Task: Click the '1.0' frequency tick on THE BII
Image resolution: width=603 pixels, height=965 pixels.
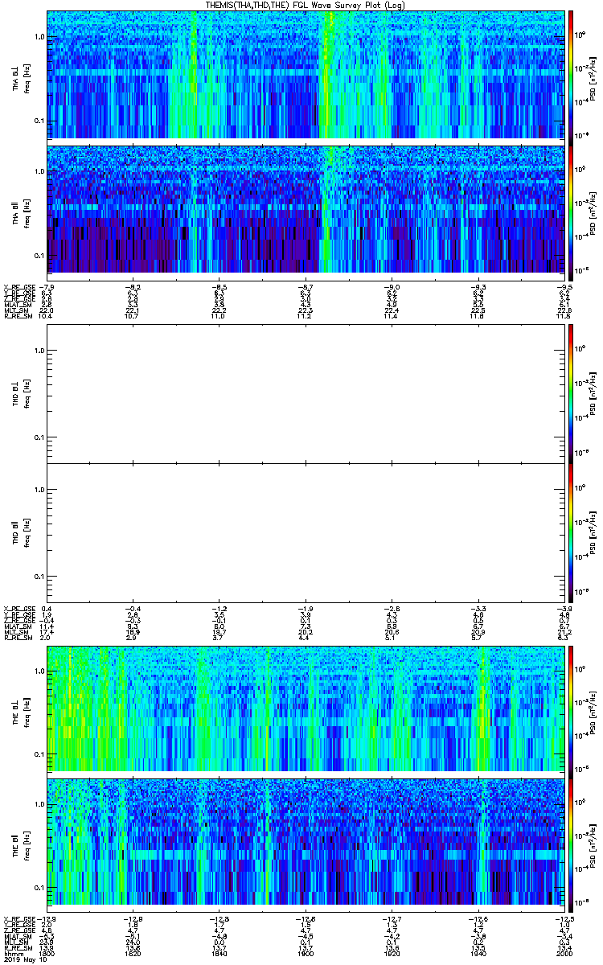Action: (x=39, y=804)
